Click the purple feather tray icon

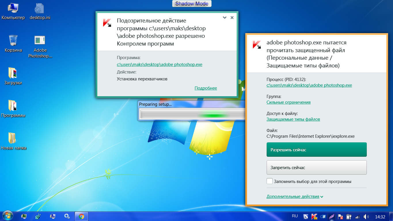(332, 216)
